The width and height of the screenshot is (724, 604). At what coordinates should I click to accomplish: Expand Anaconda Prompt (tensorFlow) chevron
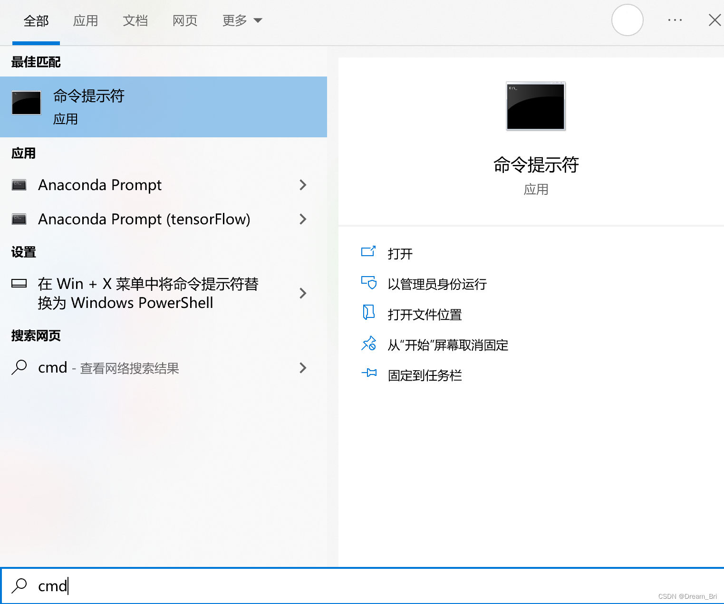303,219
